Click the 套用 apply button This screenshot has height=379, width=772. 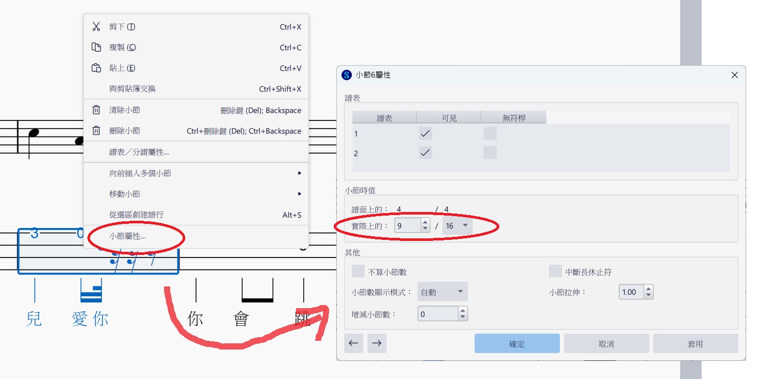point(695,344)
